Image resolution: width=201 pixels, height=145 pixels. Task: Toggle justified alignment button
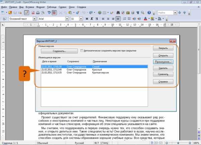(118, 19)
